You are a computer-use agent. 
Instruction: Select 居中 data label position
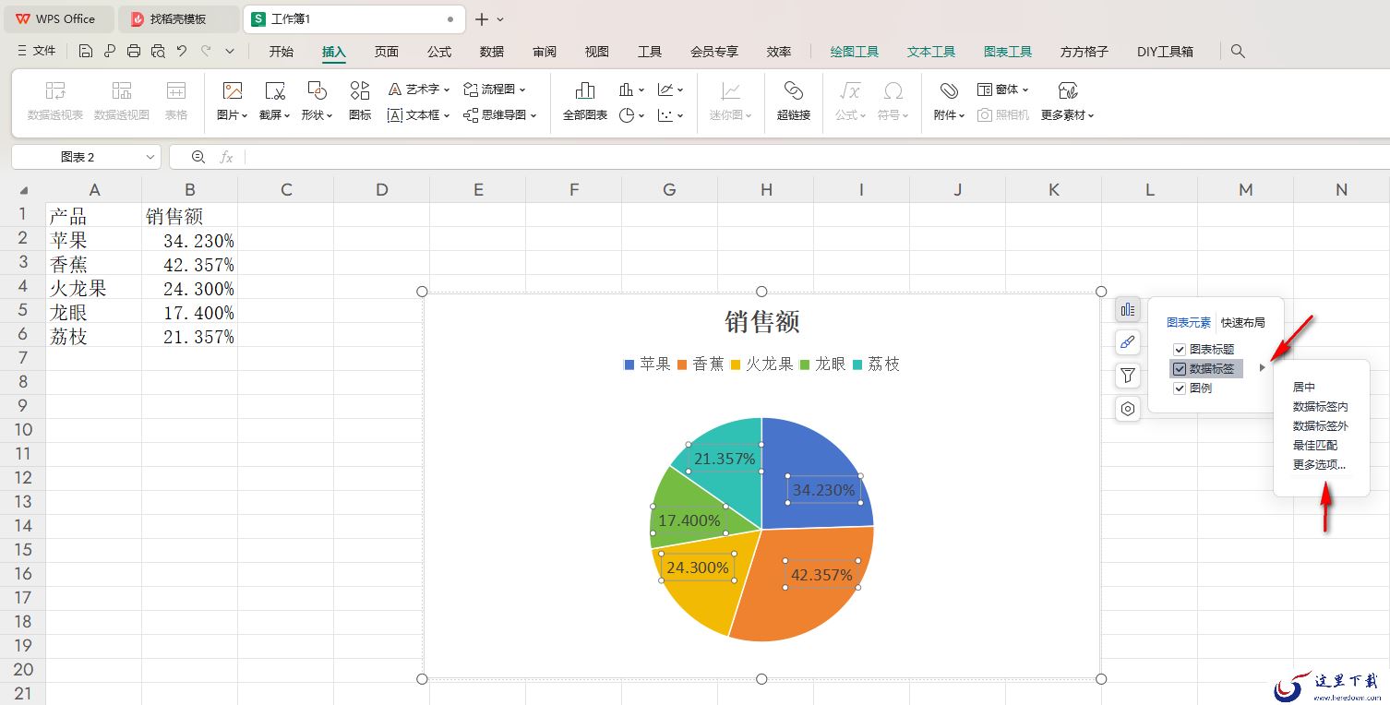tap(1304, 388)
